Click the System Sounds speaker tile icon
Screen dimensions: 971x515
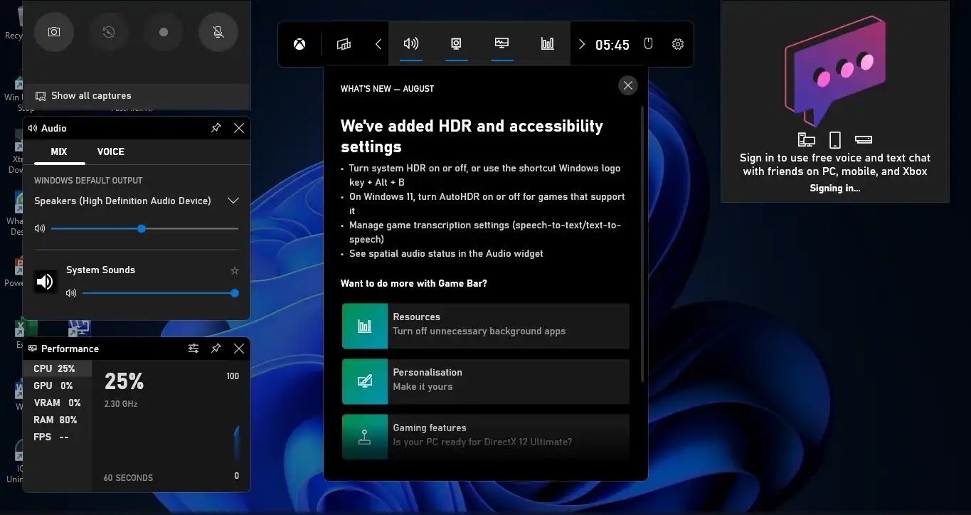(x=46, y=282)
